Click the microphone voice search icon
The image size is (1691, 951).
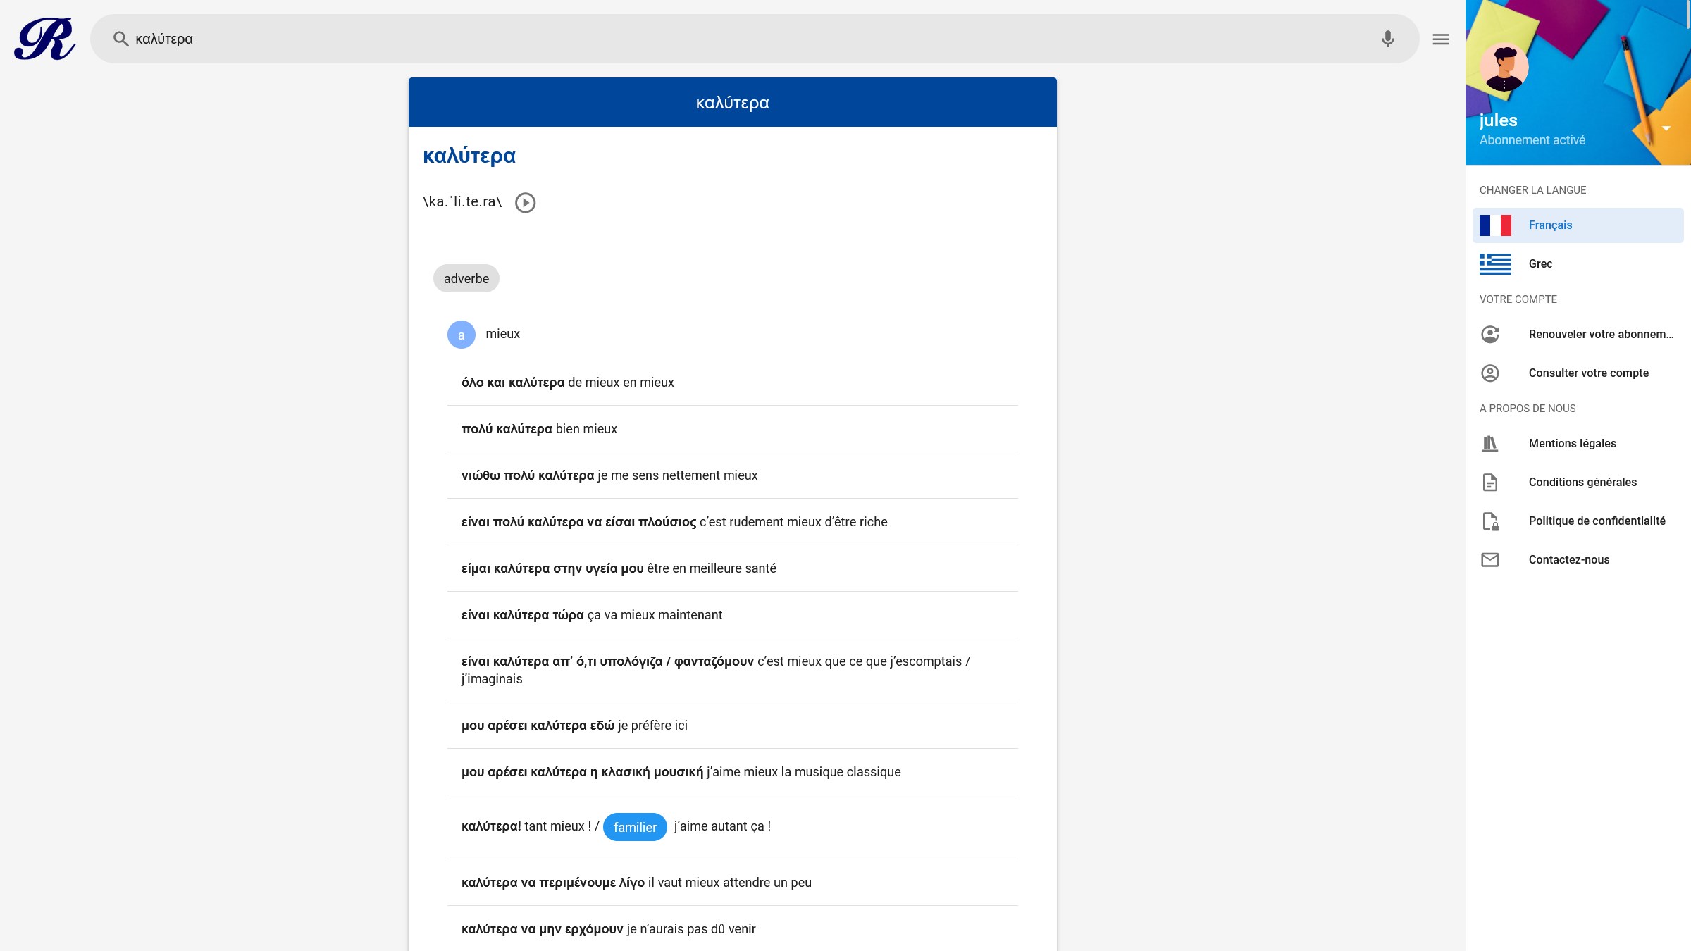1387,39
